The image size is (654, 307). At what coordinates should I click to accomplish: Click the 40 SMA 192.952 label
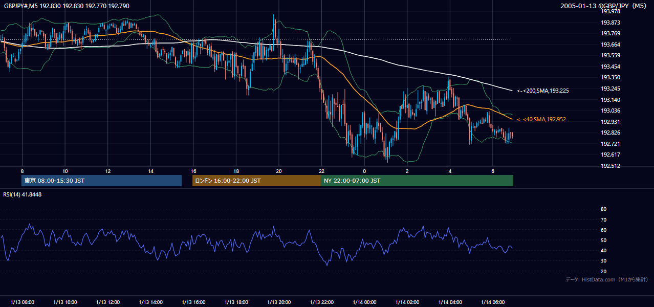point(541,119)
